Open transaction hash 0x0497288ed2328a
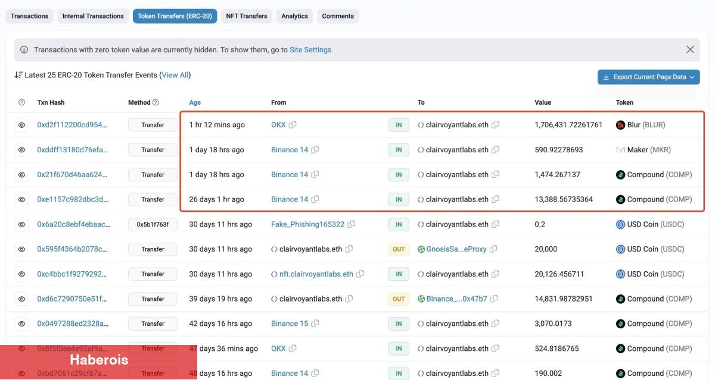 coord(73,324)
